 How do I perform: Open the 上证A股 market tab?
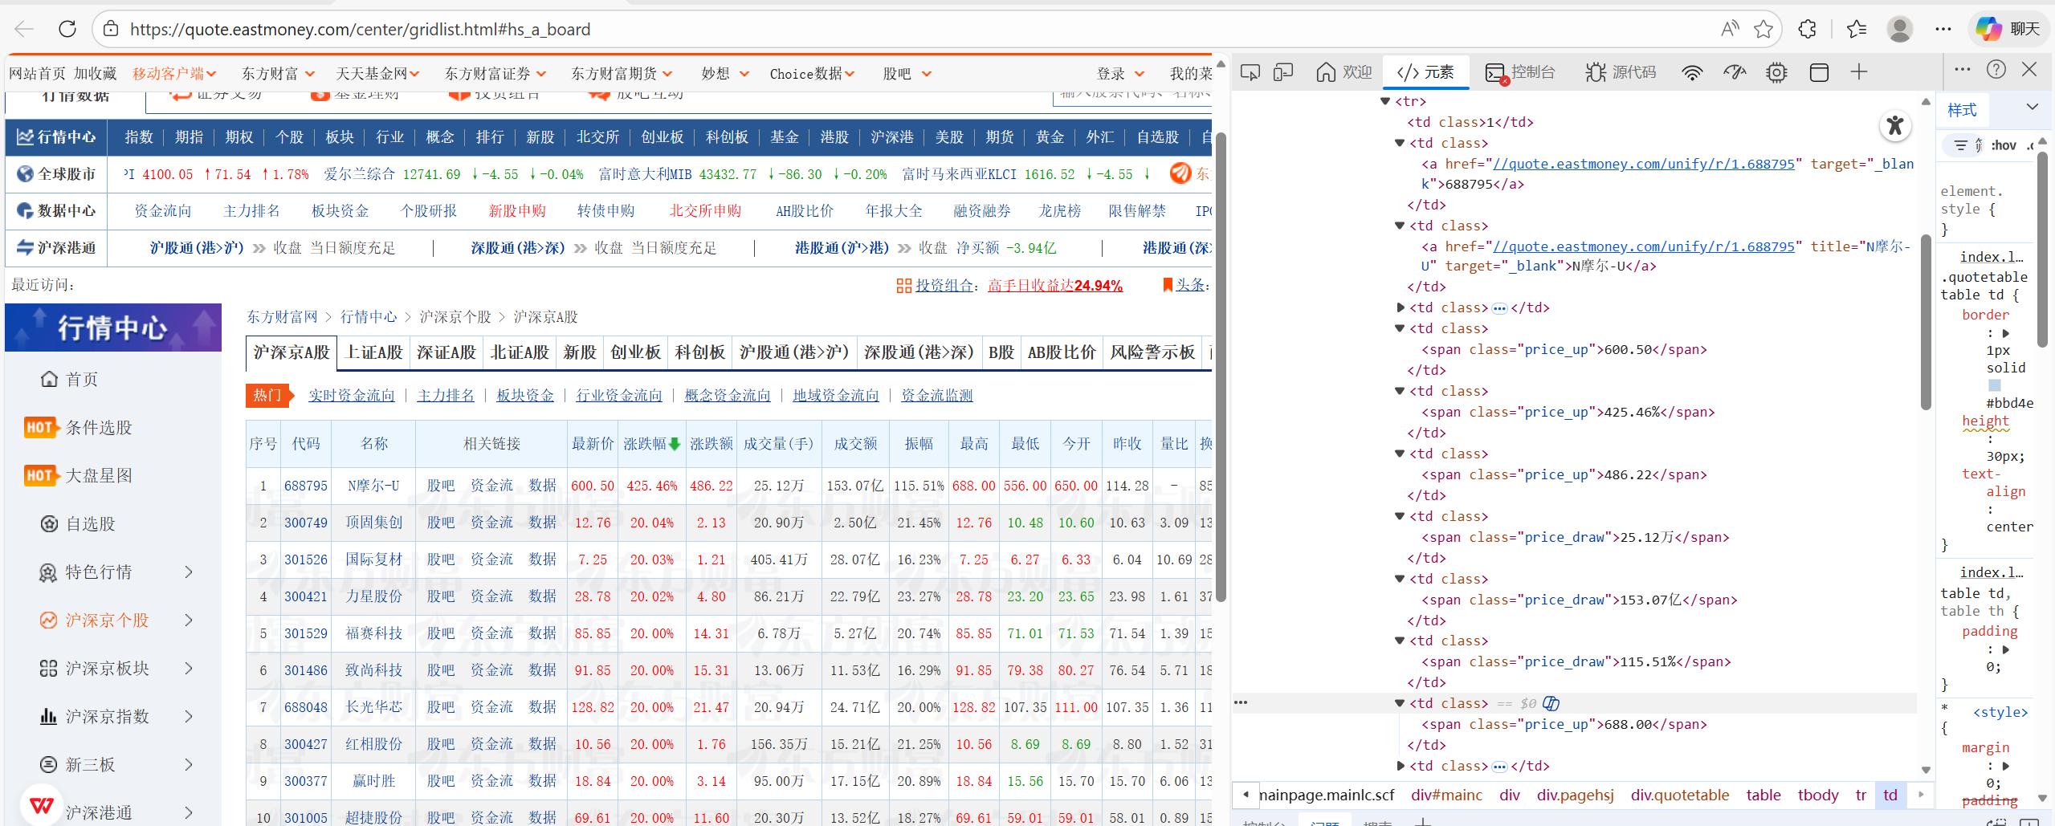click(x=374, y=352)
